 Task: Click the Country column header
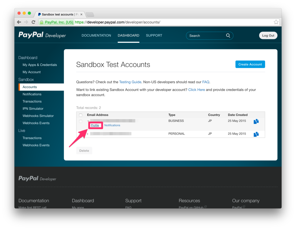[214, 115]
